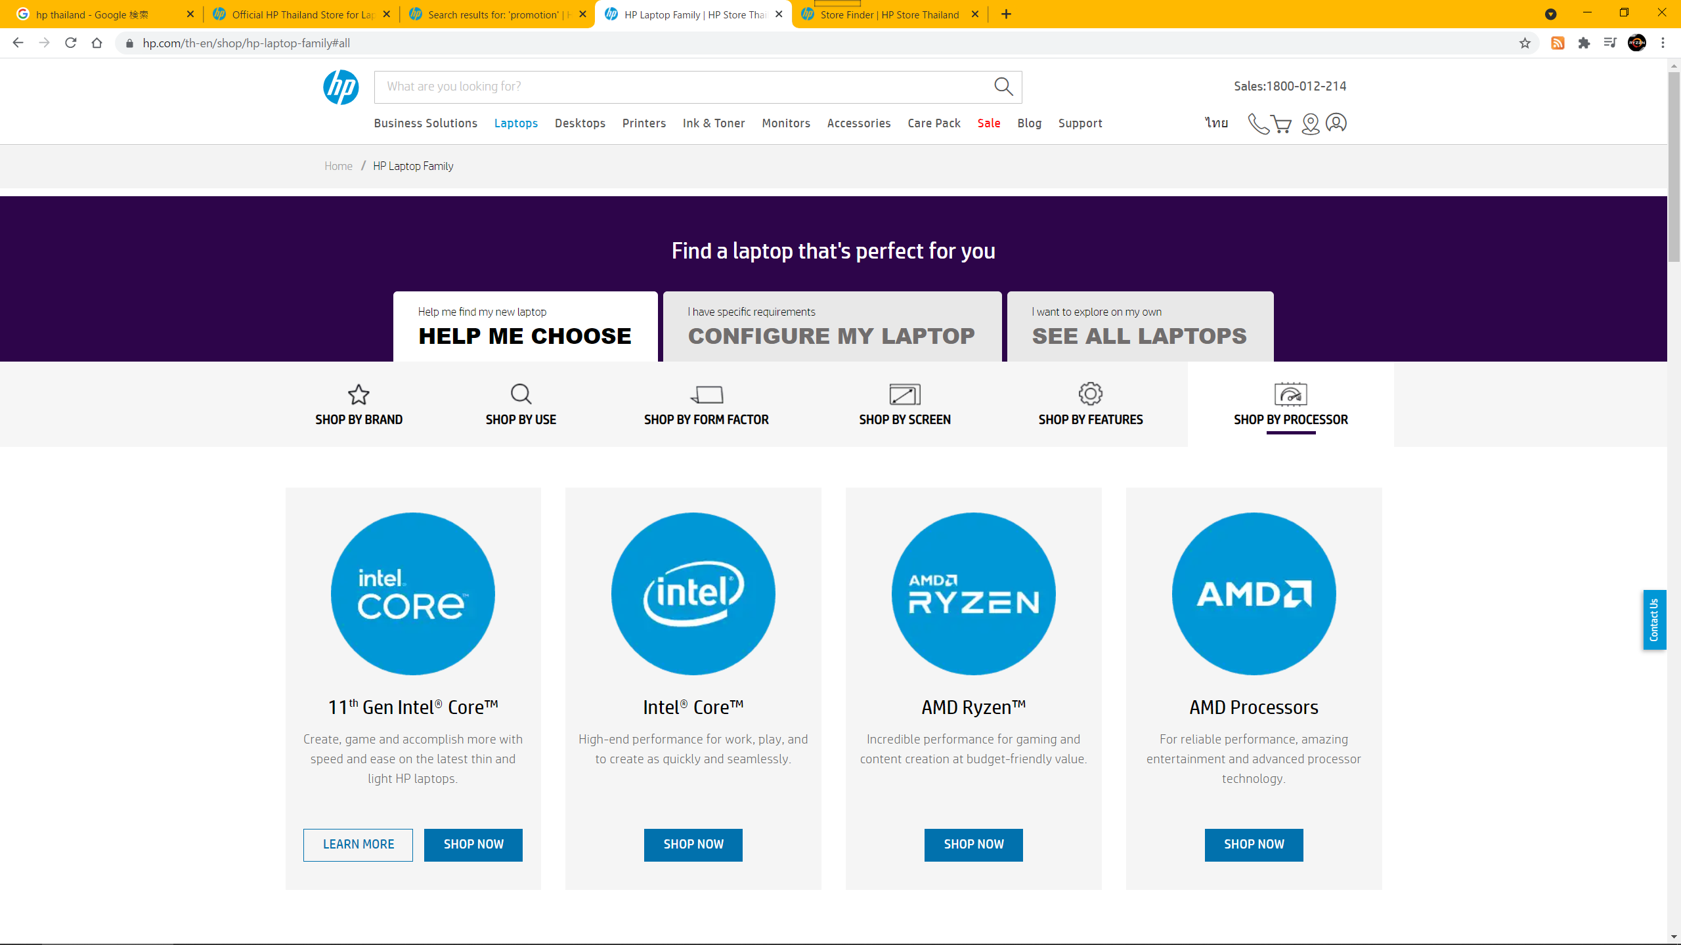Click the HP logo in the site header
The width and height of the screenshot is (1681, 945).
[x=341, y=87]
